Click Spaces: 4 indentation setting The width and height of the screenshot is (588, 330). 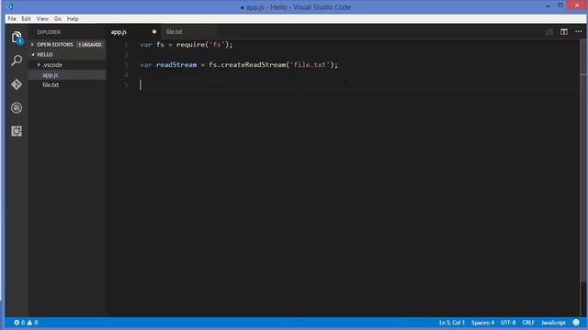point(482,323)
